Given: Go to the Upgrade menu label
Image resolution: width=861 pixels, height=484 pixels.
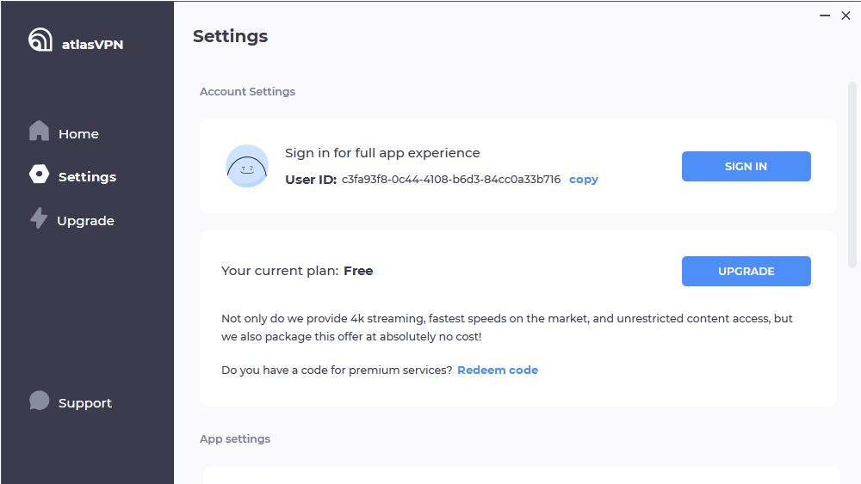Looking at the screenshot, I should [x=85, y=221].
